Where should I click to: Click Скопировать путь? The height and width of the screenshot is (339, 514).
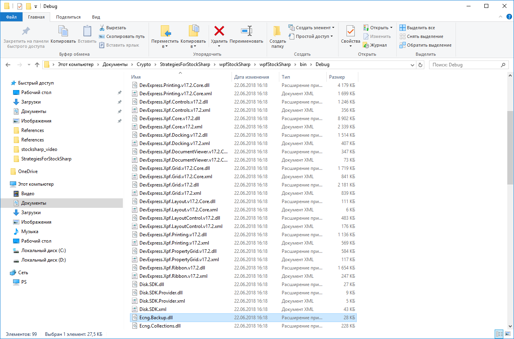122,36
